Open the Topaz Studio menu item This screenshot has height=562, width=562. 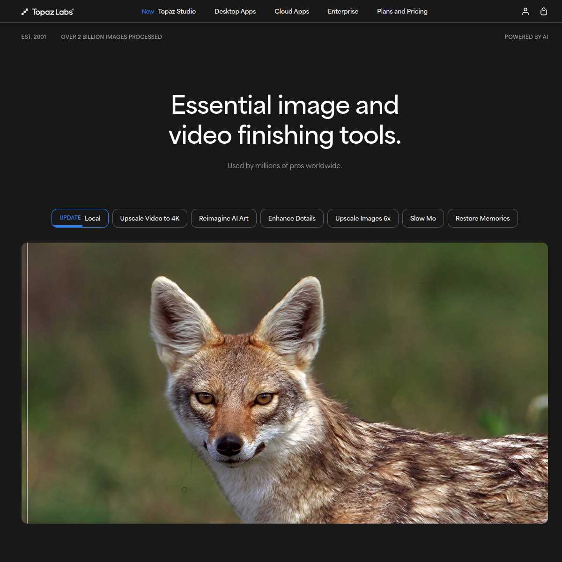coord(177,11)
